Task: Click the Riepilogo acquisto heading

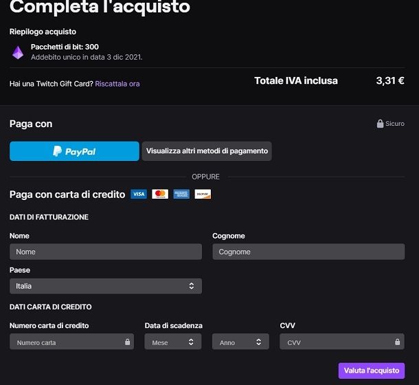Action: click(43, 32)
